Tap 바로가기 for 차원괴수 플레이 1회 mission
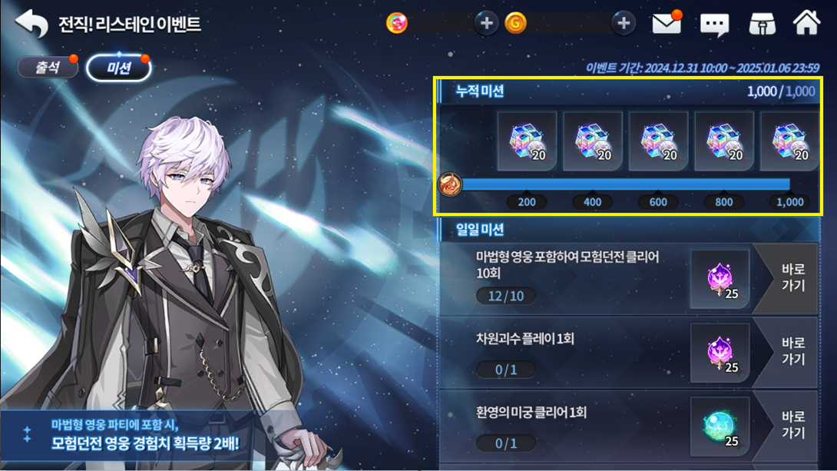This screenshot has height=471, width=837. click(789, 351)
